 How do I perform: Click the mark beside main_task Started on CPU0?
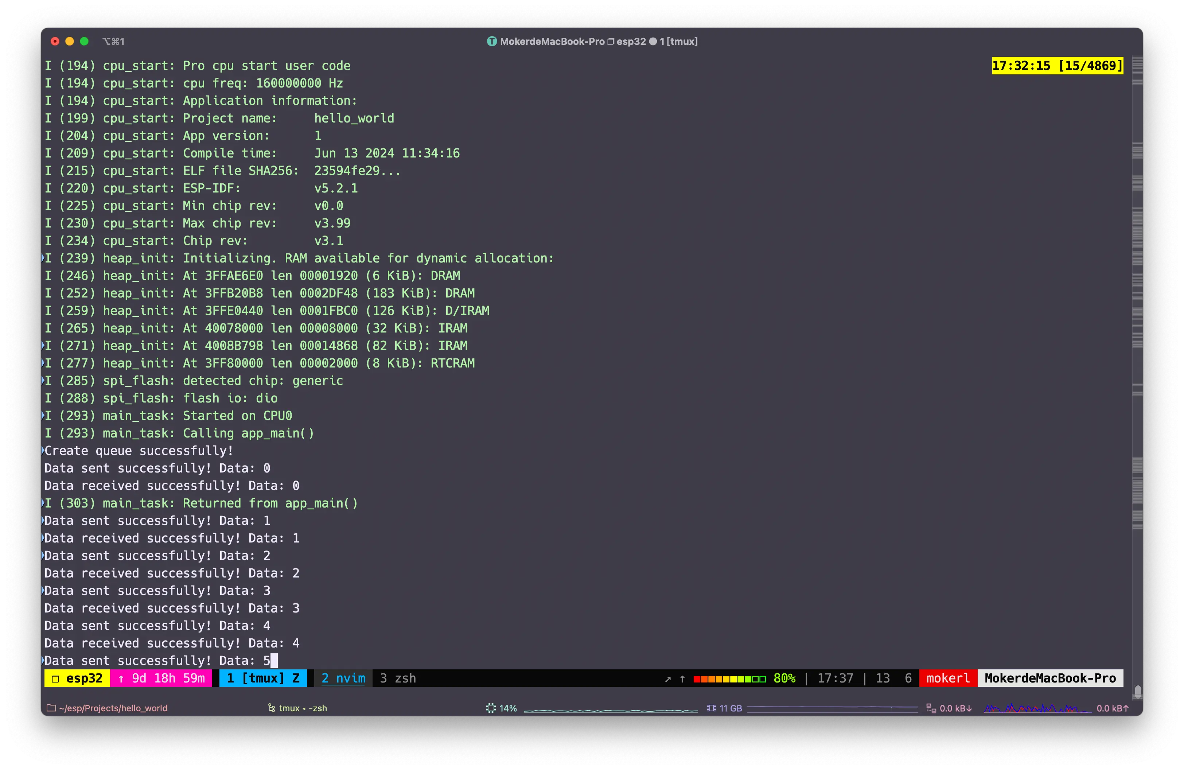[43, 415]
